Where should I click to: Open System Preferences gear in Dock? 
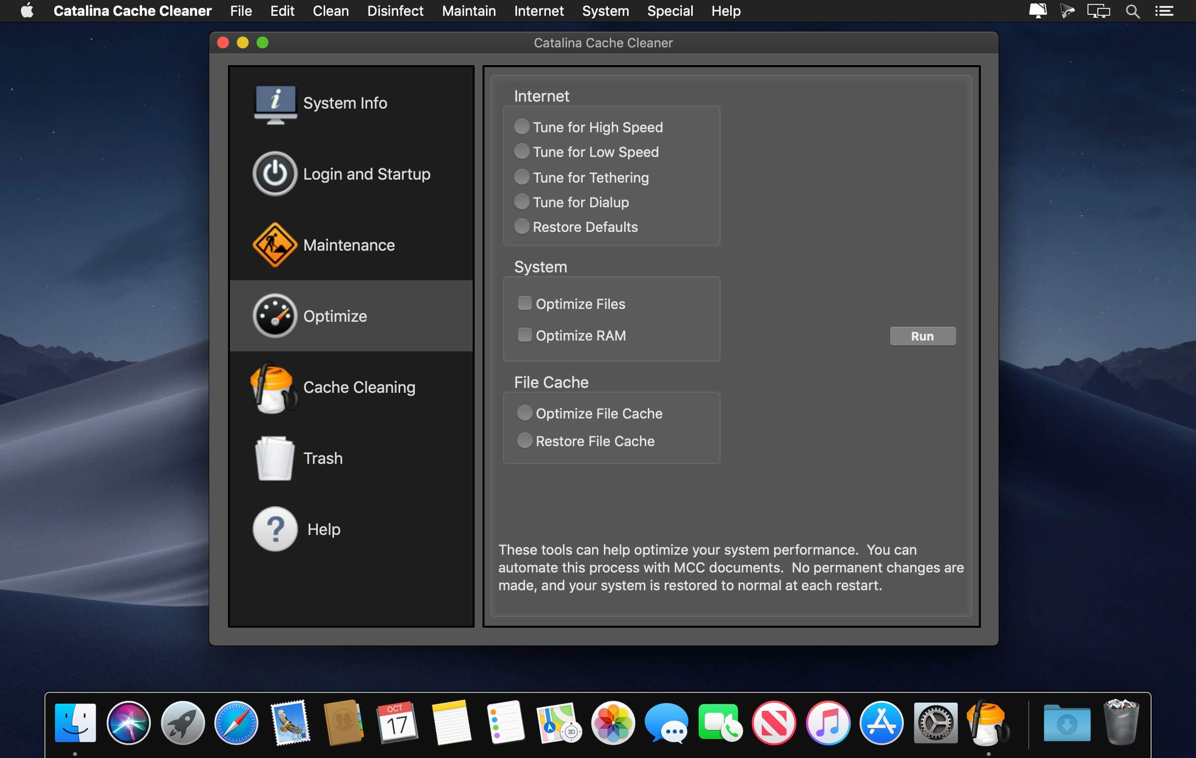(x=935, y=723)
